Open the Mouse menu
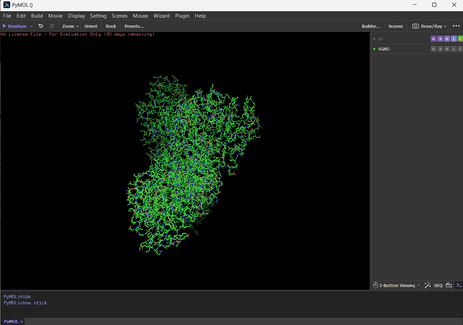 [x=140, y=16]
